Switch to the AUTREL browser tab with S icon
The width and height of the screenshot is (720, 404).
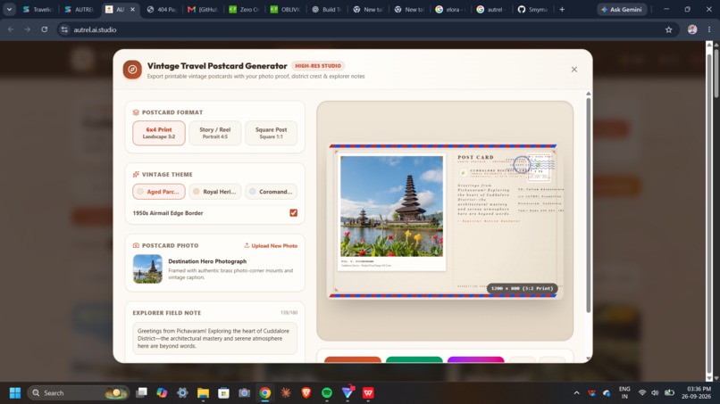point(79,9)
